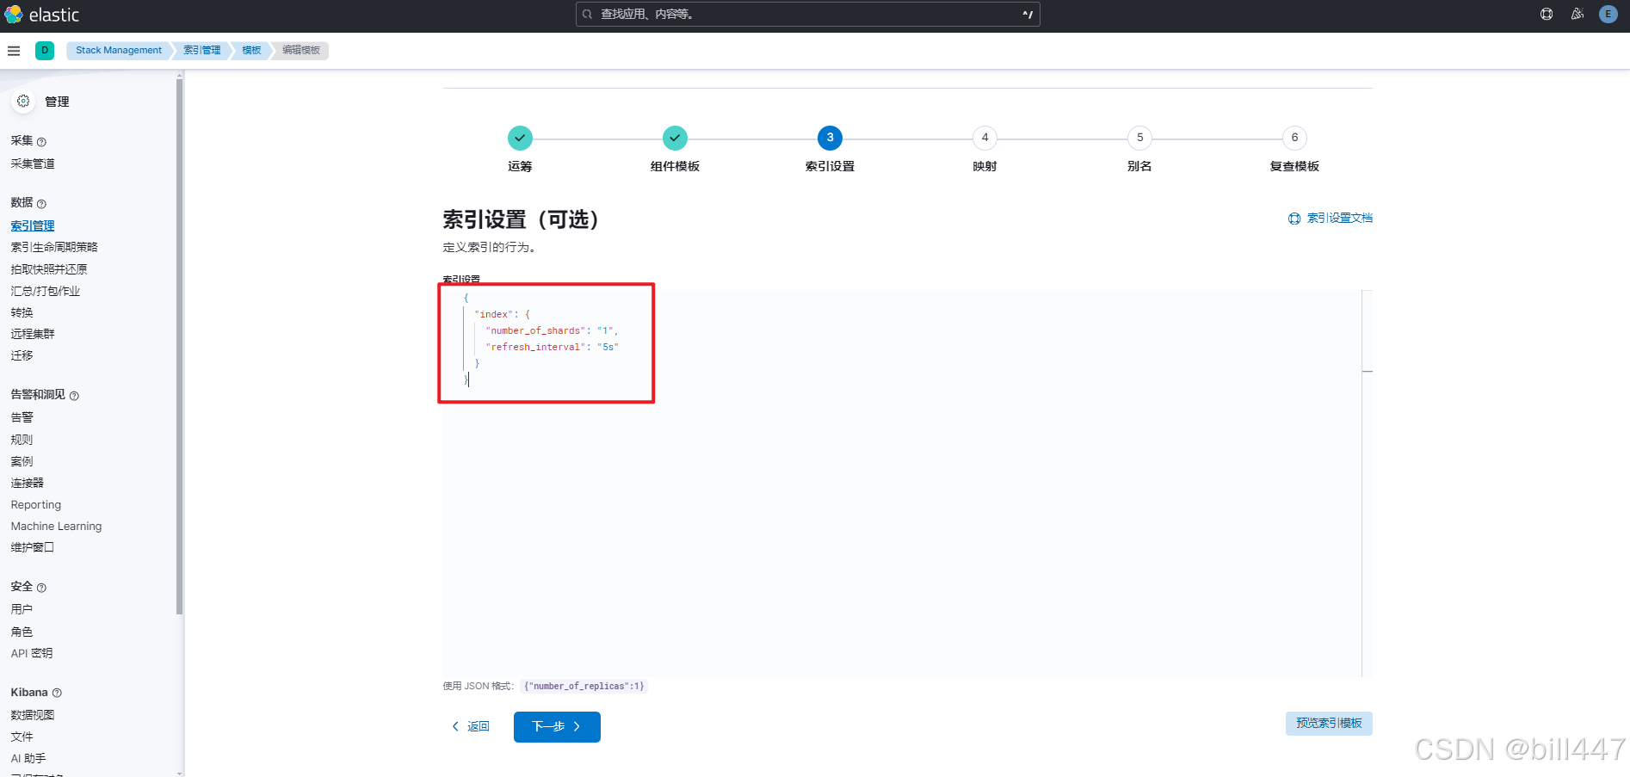Go to completed step 运筹 checkmark
The width and height of the screenshot is (1630, 777).
coord(520,138)
